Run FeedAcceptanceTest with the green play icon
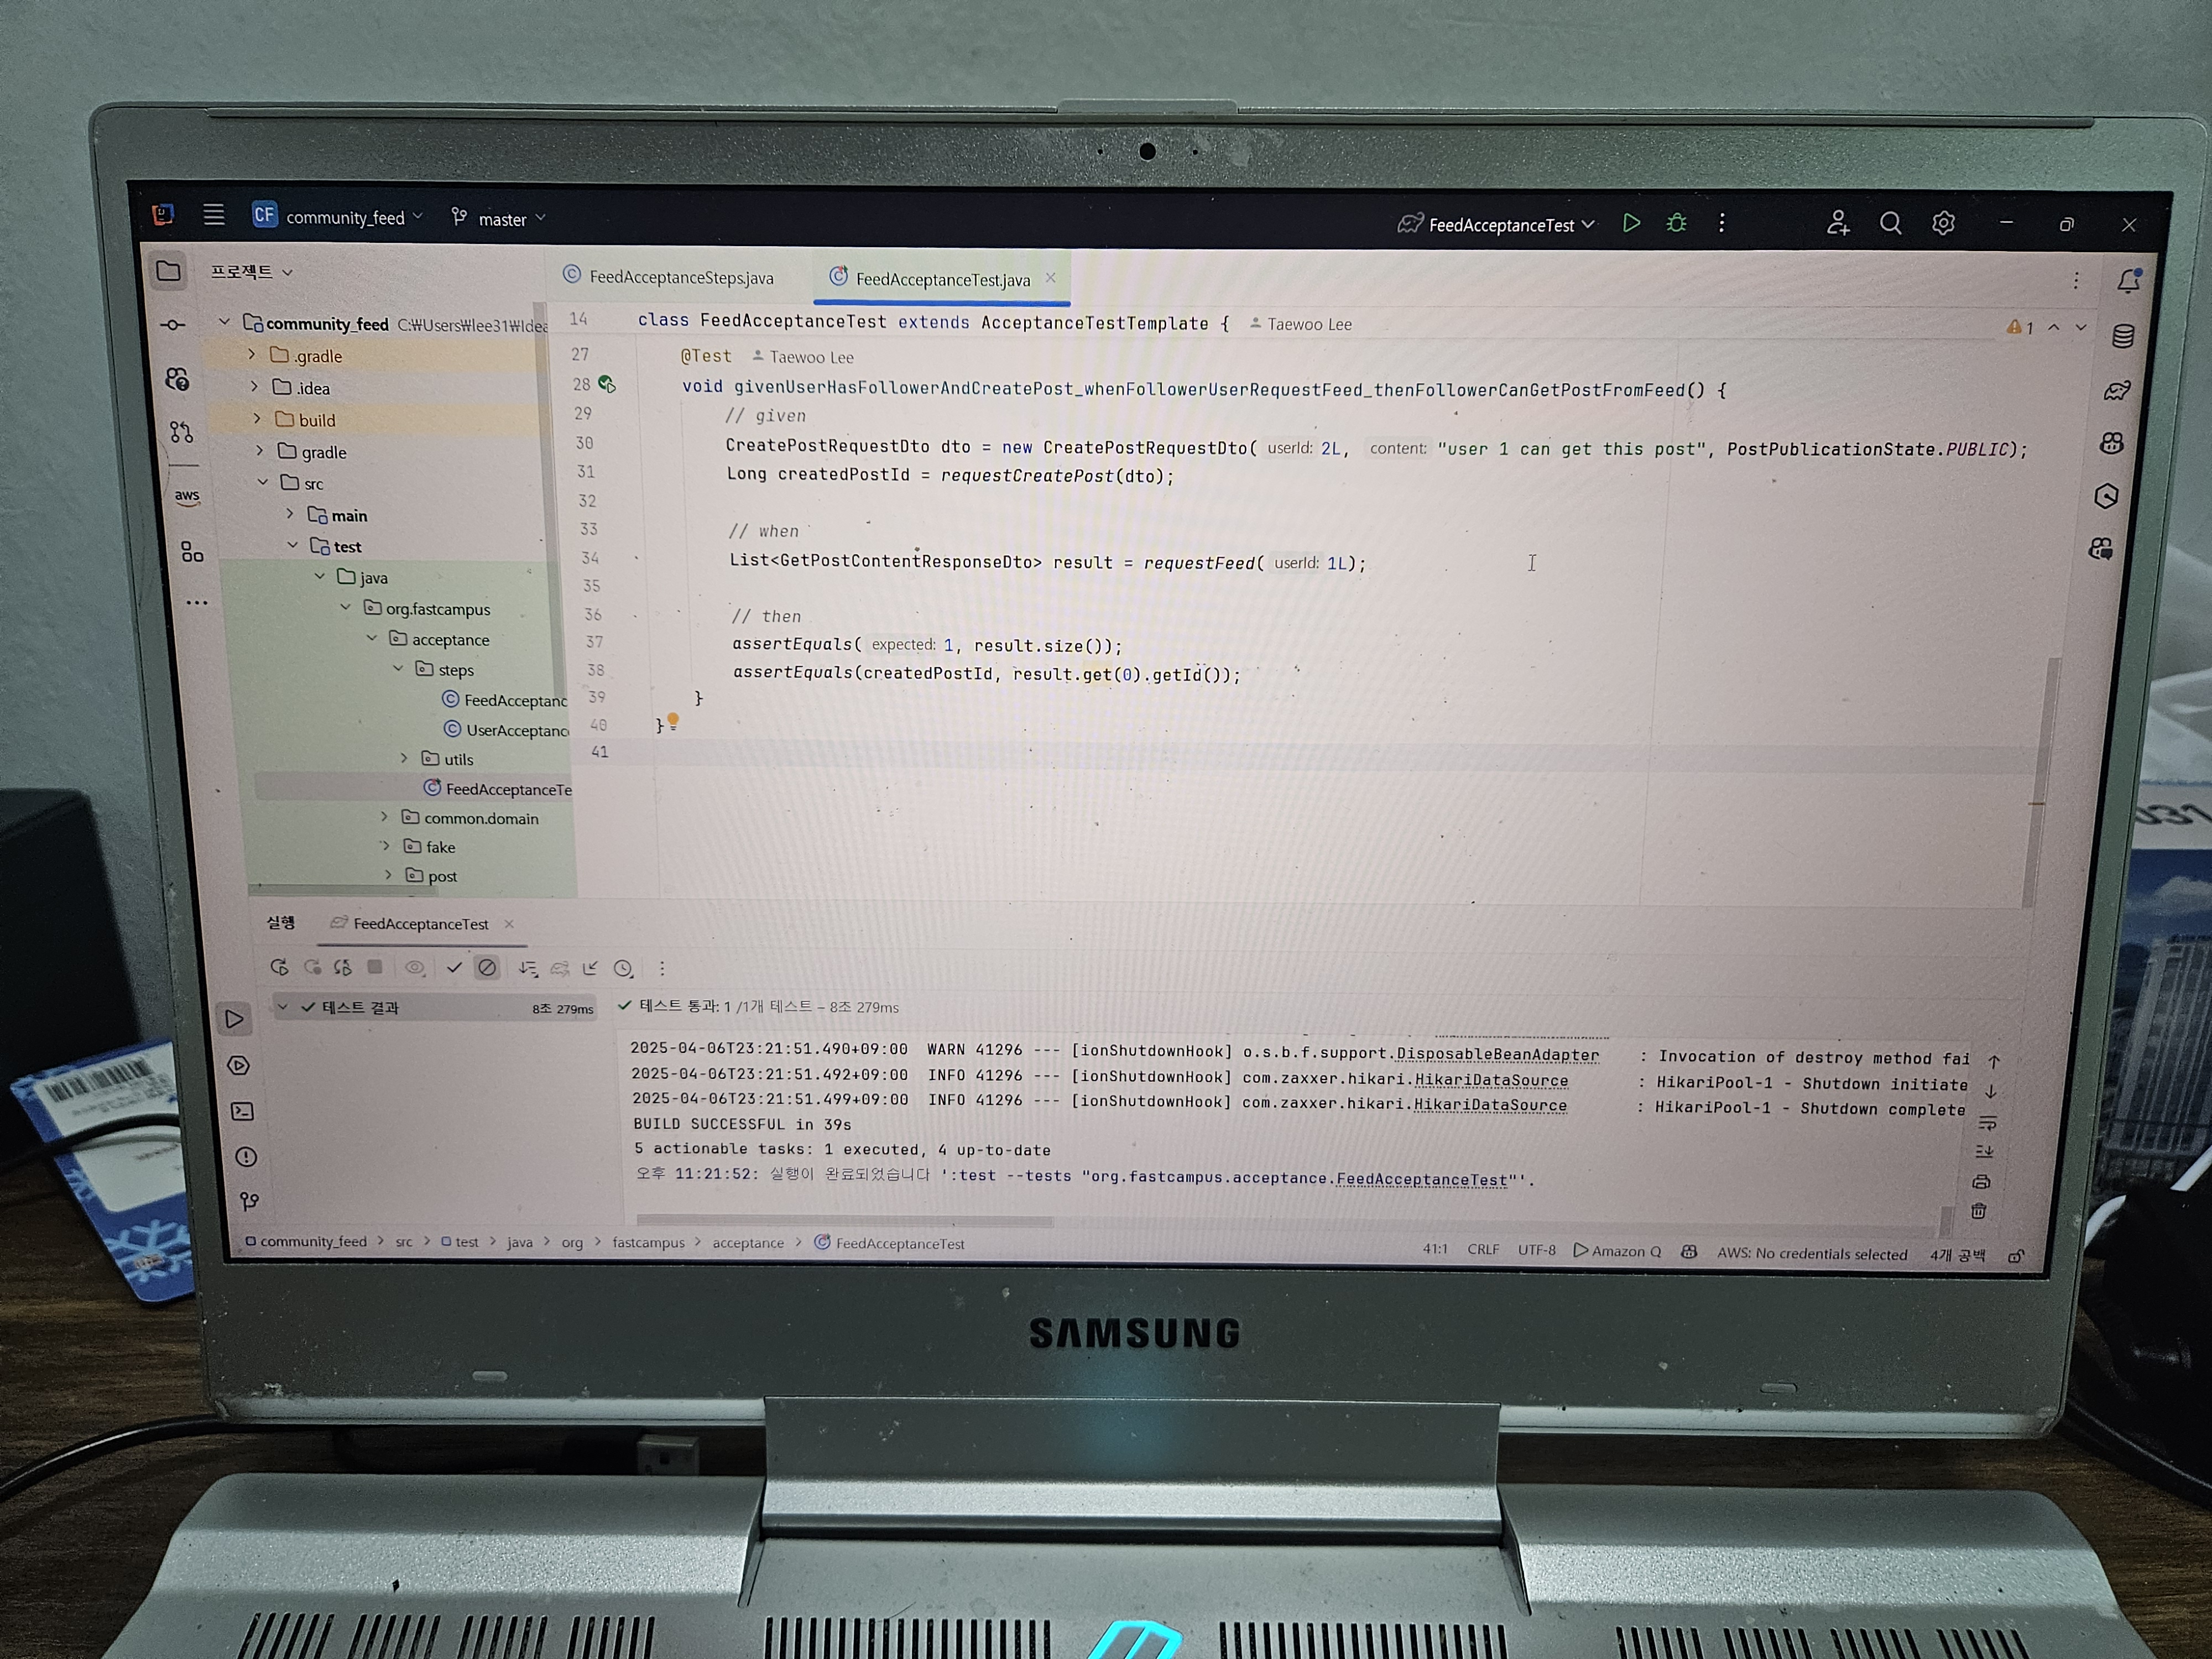 [x=1631, y=223]
